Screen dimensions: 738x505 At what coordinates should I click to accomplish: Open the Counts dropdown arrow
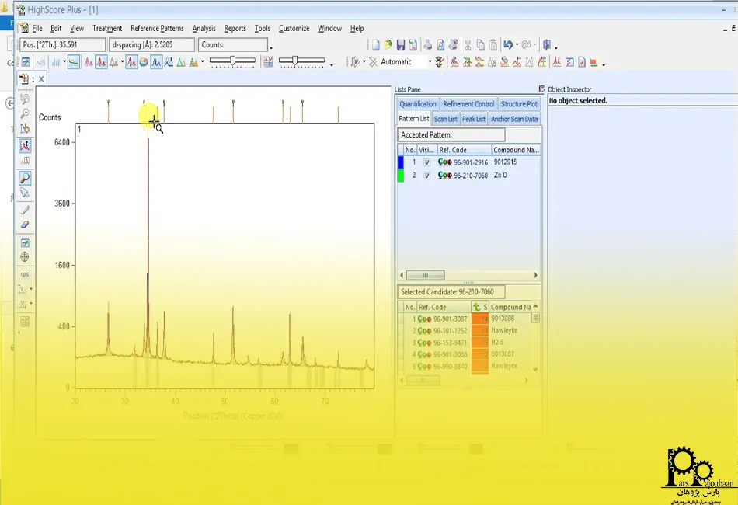click(x=270, y=47)
